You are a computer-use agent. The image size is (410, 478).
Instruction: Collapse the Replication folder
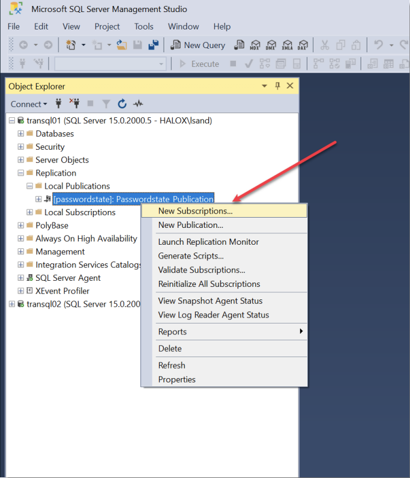[x=20, y=173]
